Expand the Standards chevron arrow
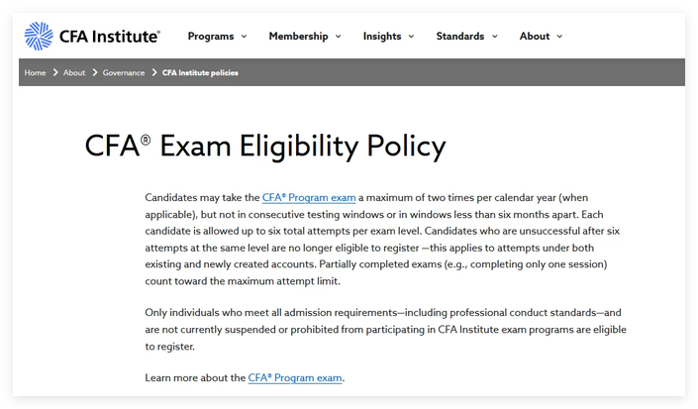 (x=495, y=37)
